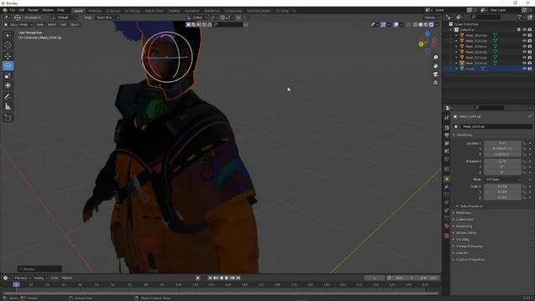Open the Object Mode dropdown
This screenshot has height=301, width=535.
click(18, 24)
